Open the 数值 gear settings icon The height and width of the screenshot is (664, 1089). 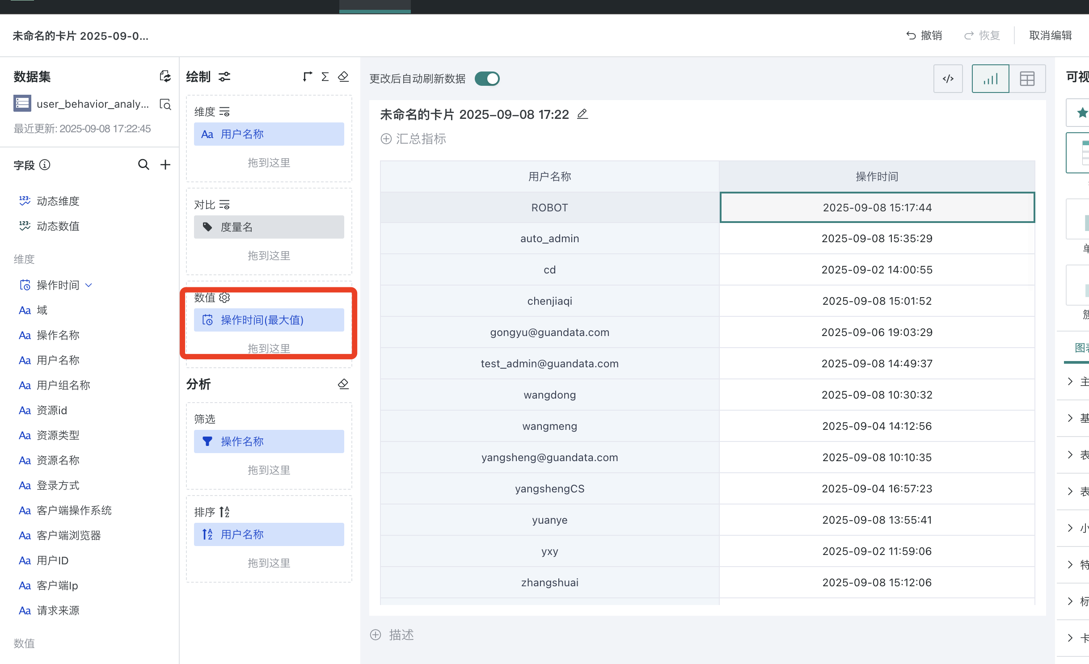coord(224,297)
